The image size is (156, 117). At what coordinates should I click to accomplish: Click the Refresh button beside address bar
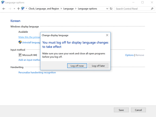[x=111, y=9]
